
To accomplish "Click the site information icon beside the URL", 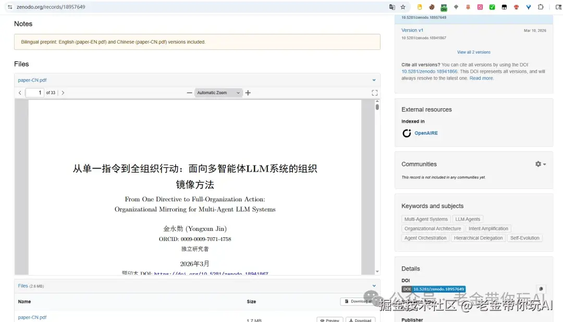I will [x=10, y=7].
